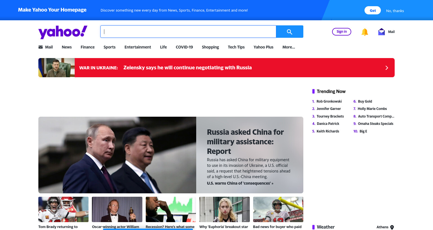Image resolution: width=433 pixels, height=230 pixels.
Task: Follow the U.S. warns China of 'consequences' link
Action: (240, 183)
